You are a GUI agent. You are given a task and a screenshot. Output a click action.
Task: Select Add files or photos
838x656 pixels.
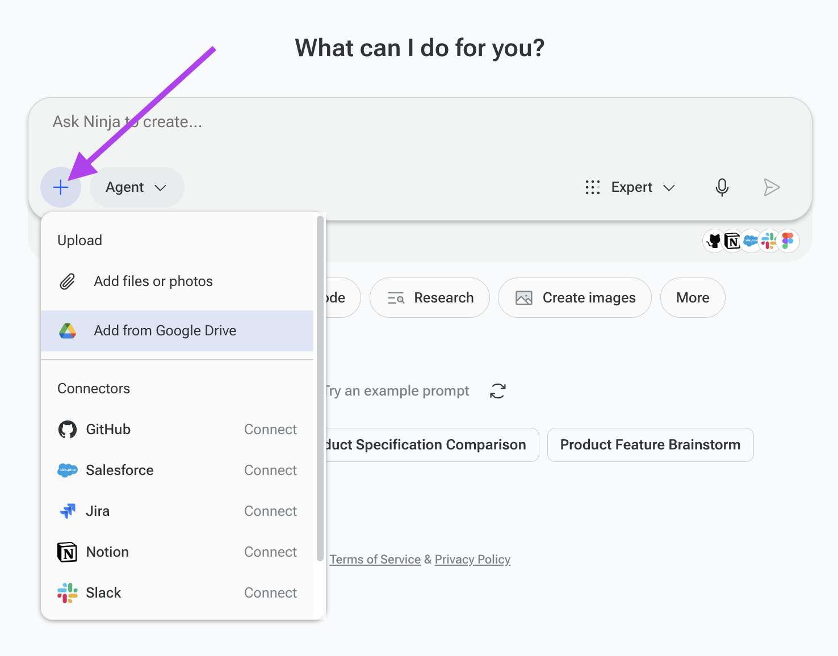[177, 281]
